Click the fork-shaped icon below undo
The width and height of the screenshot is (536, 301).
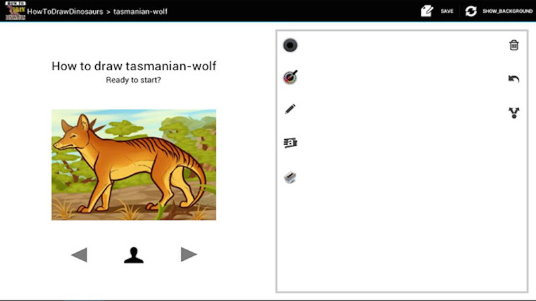coord(514,112)
